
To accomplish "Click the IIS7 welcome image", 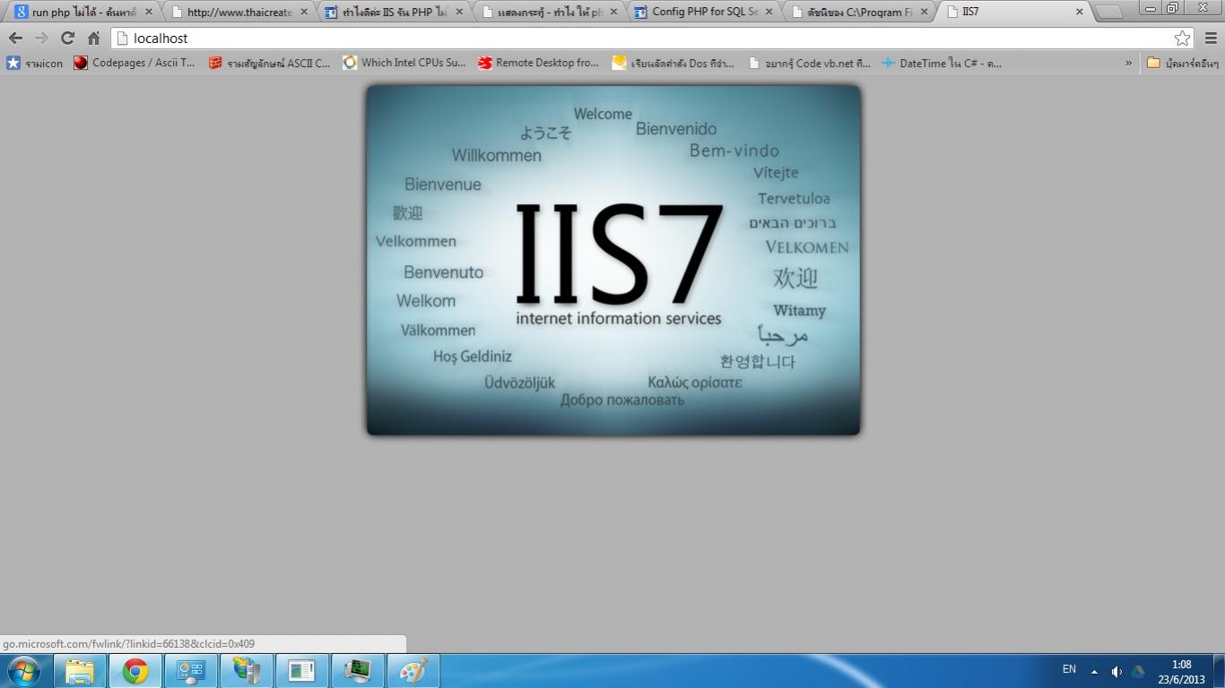I will point(613,260).
